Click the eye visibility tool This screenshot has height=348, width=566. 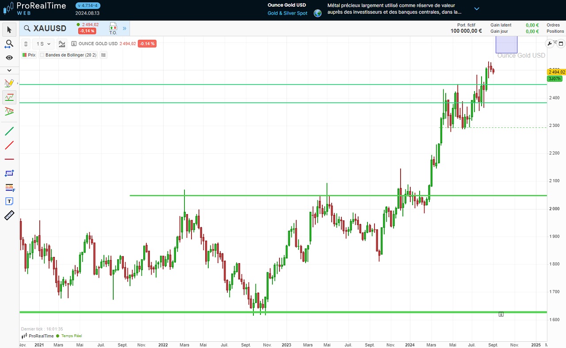coord(9,57)
